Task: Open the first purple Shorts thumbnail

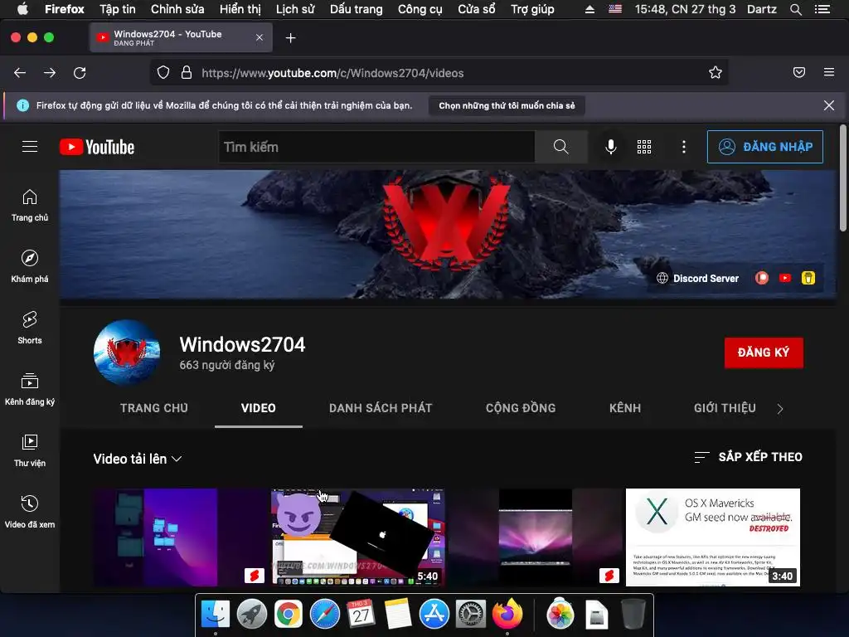Action: click(x=181, y=537)
